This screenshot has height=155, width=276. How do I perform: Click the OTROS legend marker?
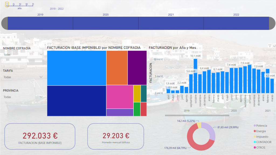[255, 147]
